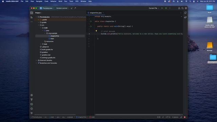Image resolution: width=217 pixels, height=122 pixels.
Task: Open Search Everywhere magnifier icon
Action: point(182,8)
